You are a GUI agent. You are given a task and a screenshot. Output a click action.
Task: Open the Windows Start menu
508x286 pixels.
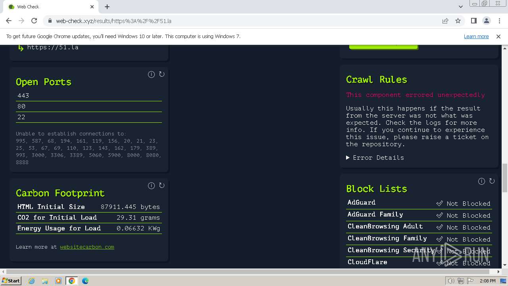tap(11, 281)
